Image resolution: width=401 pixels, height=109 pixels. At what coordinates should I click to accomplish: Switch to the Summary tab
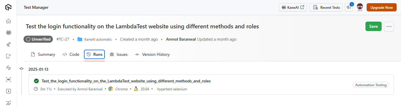click(x=43, y=54)
